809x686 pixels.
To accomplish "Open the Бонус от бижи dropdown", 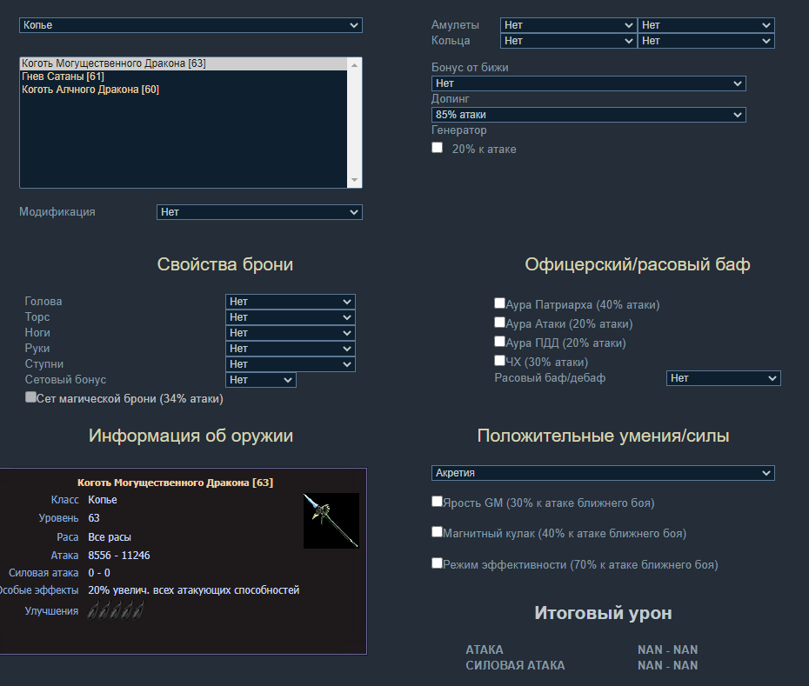I will pos(588,83).
